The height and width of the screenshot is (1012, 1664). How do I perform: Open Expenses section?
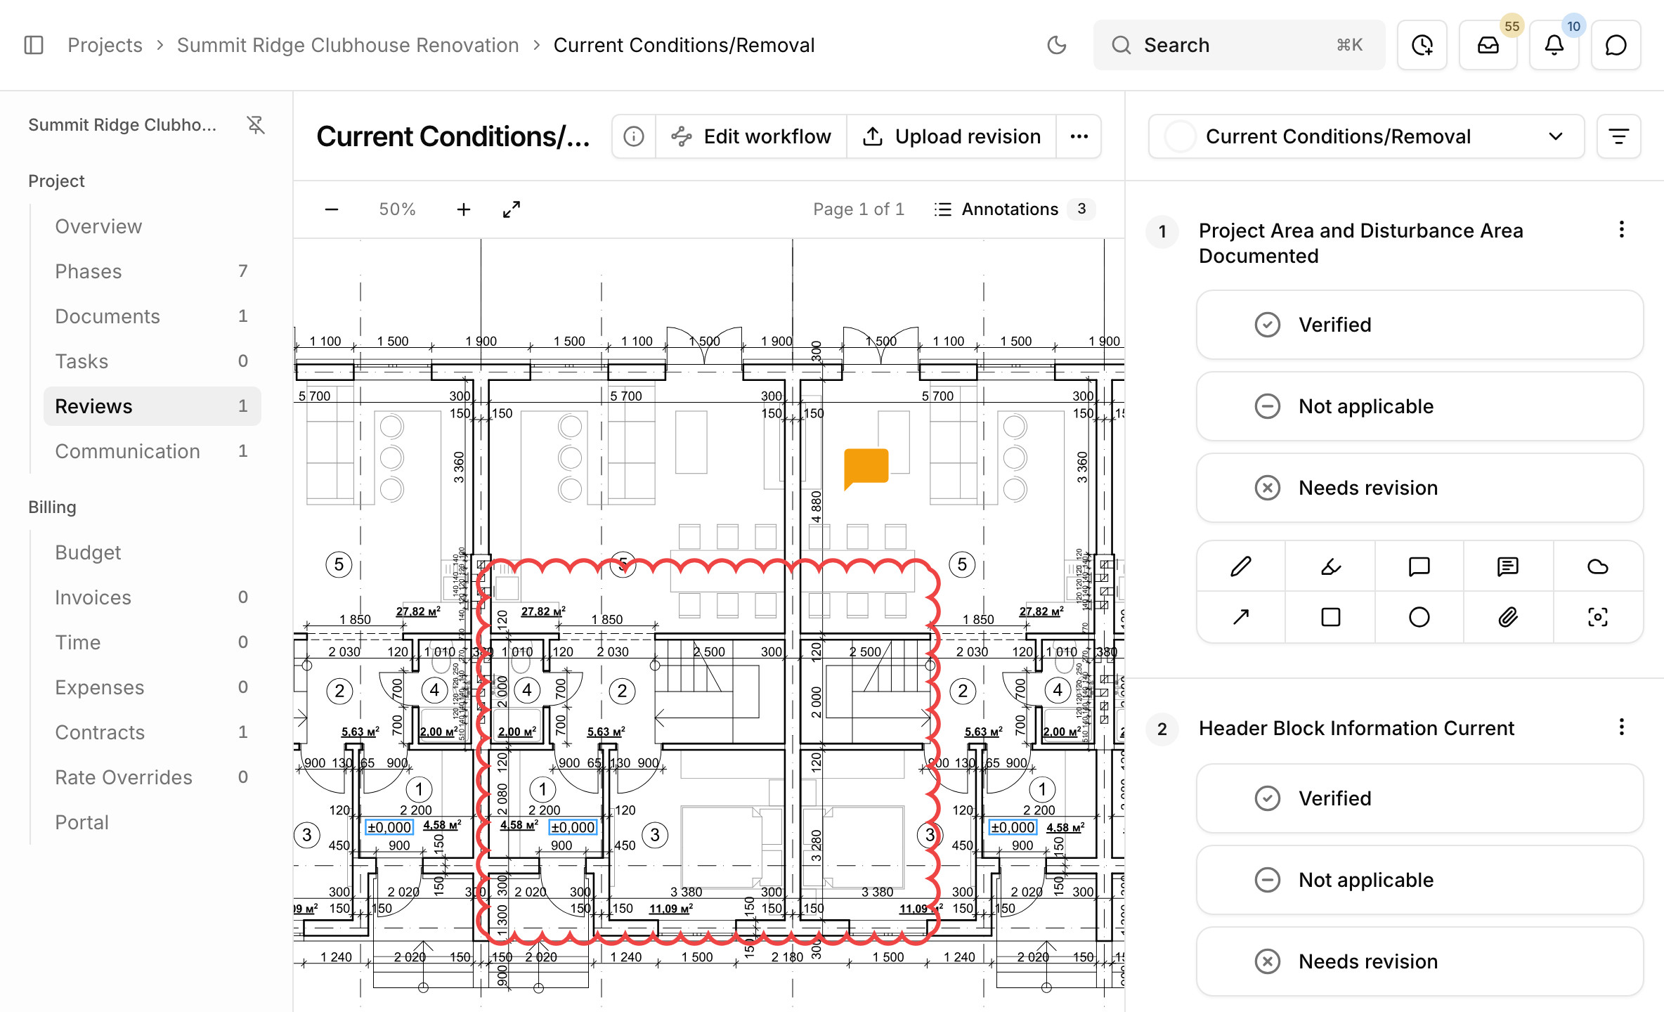tap(152, 687)
